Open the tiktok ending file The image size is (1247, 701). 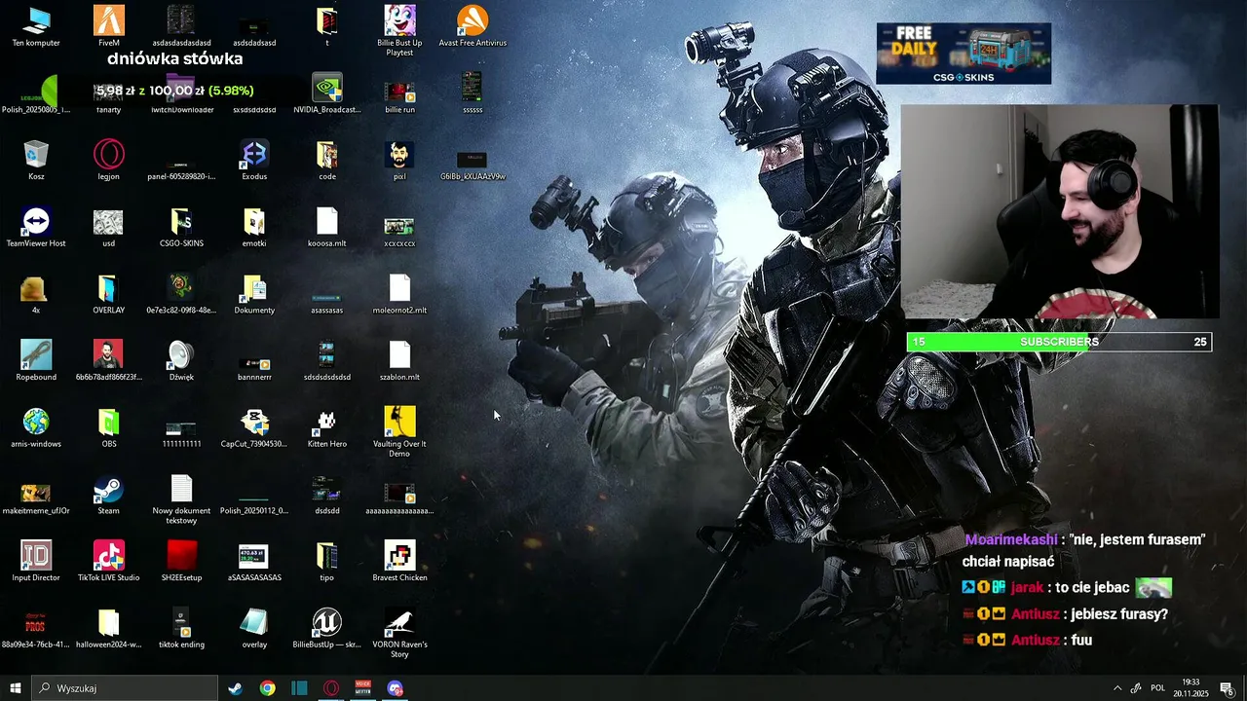[x=181, y=628]
